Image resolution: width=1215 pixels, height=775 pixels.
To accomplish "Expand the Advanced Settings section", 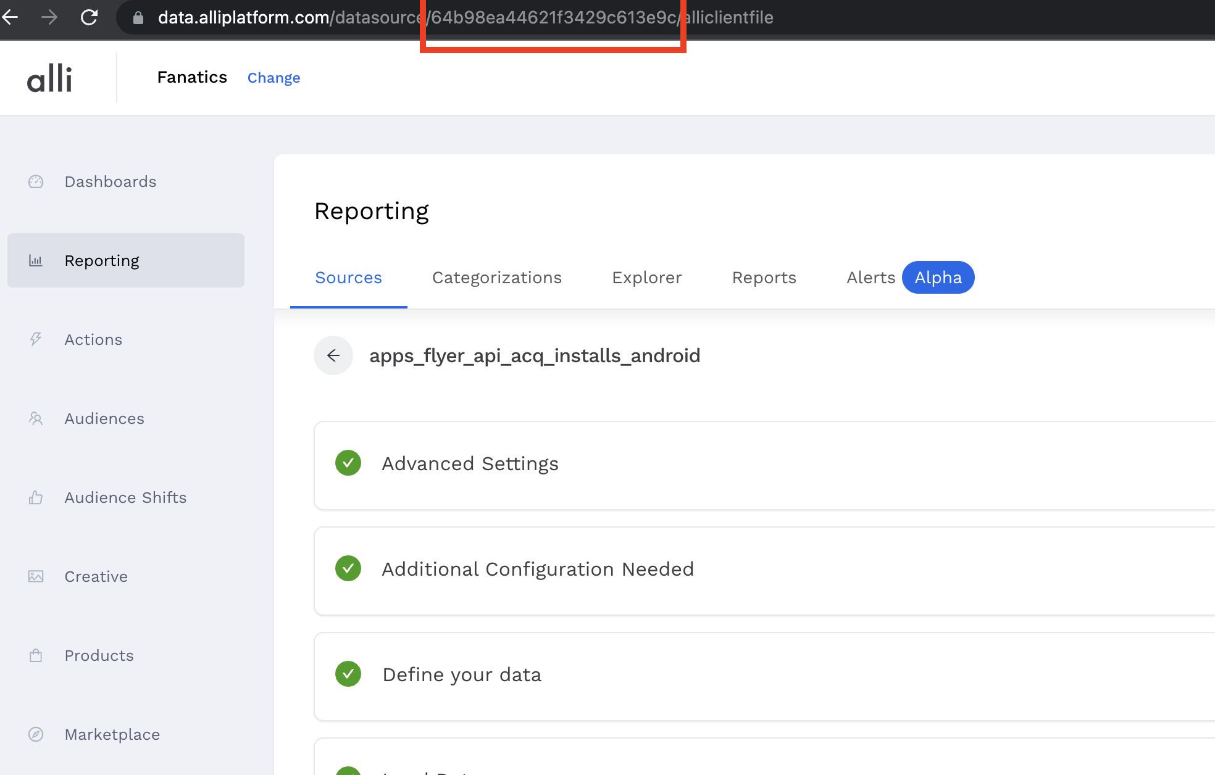I will tap(470, 464).
